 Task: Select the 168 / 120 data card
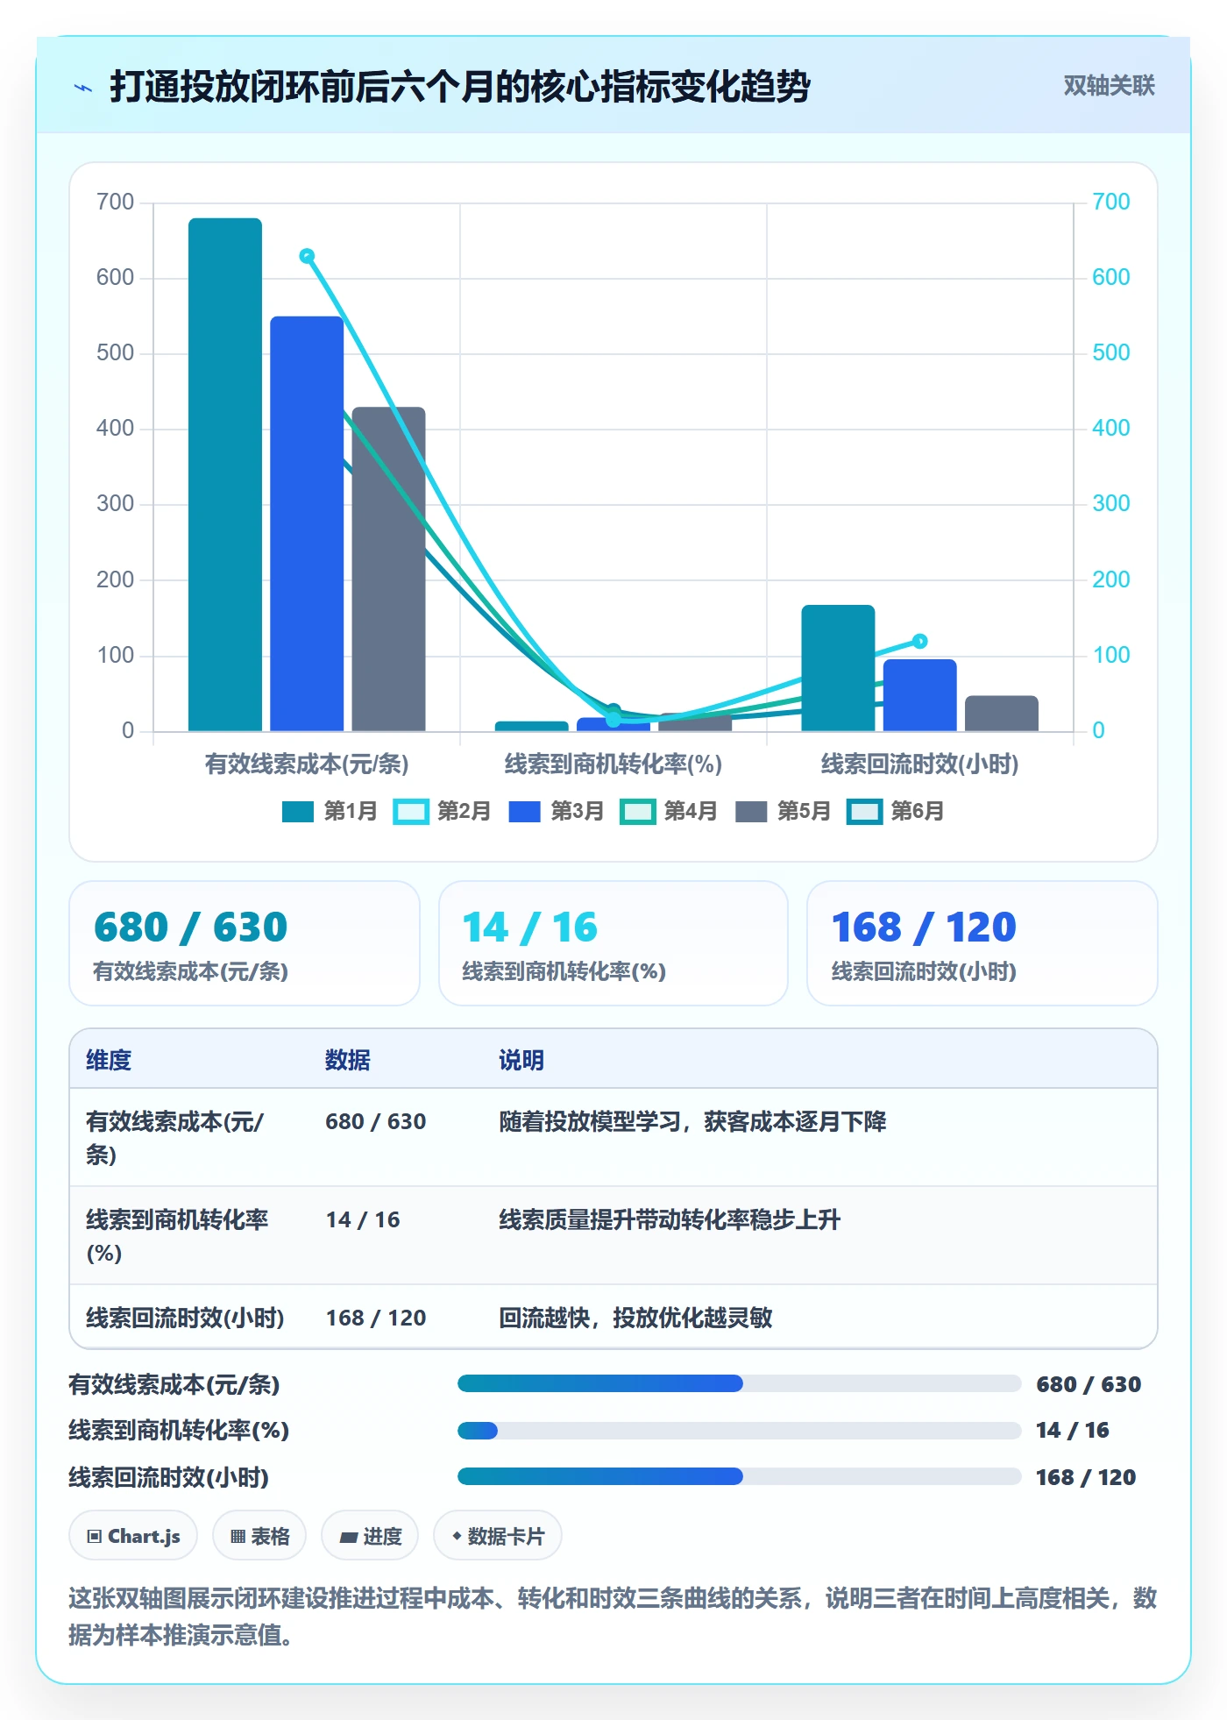click(x=982, y=944)
